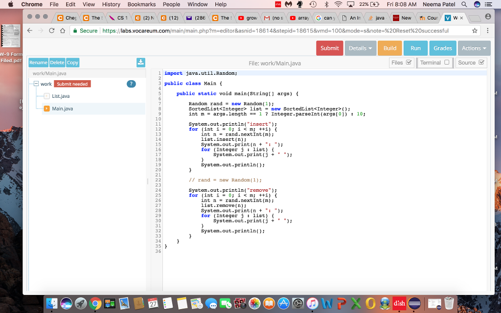Launch iTunes from the dock
Image resolution: width=501 pixels, height=313 pixels.
pyautogui.click(x=311, y=303)
